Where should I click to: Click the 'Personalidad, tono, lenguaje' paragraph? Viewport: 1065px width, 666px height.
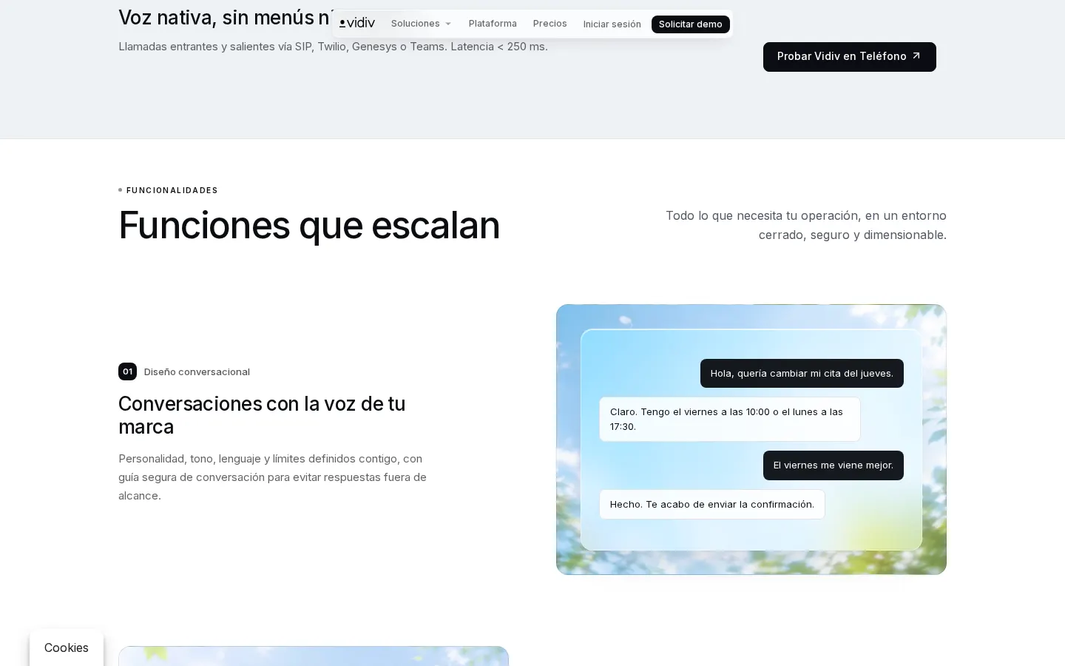click(x=273, y=477)
